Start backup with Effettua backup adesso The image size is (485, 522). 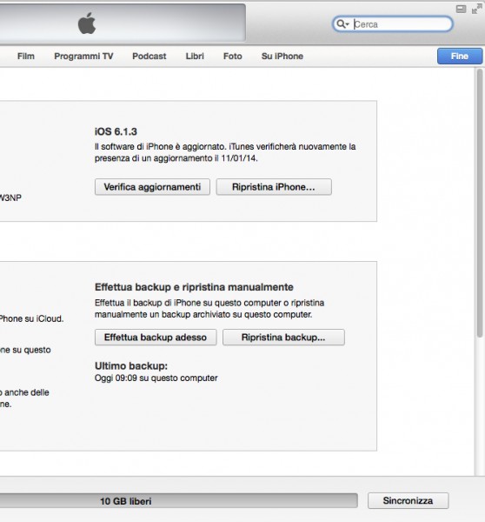tap(156, 338)
